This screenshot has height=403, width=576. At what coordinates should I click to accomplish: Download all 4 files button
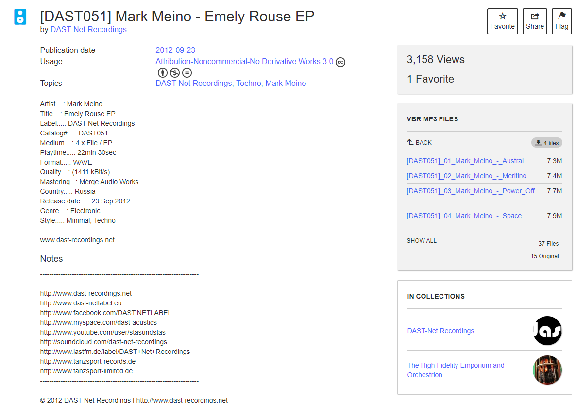pos(546,143)
